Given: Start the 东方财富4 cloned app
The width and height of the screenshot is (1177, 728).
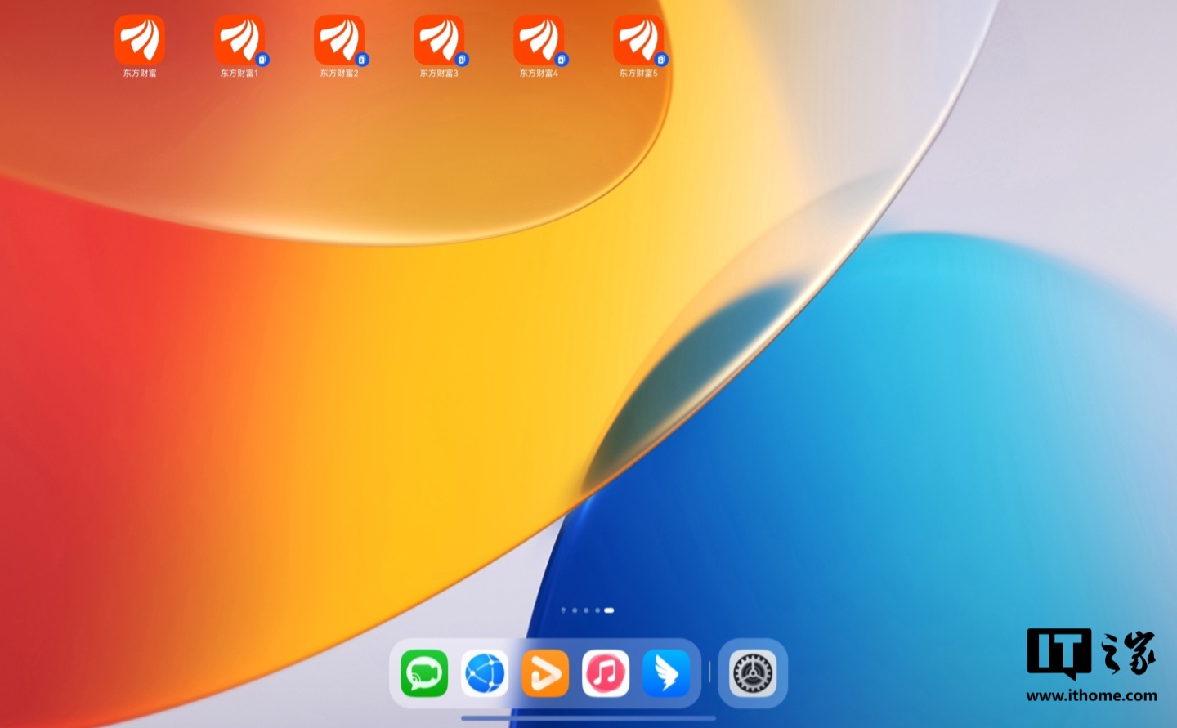Looking at the screenshot, I should (x=539, y=40).
